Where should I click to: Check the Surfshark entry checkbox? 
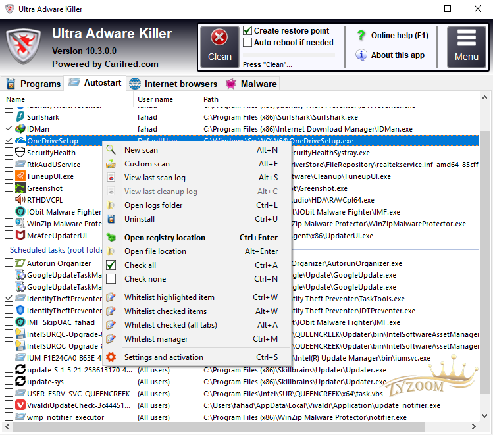click(x=9, y=116)
